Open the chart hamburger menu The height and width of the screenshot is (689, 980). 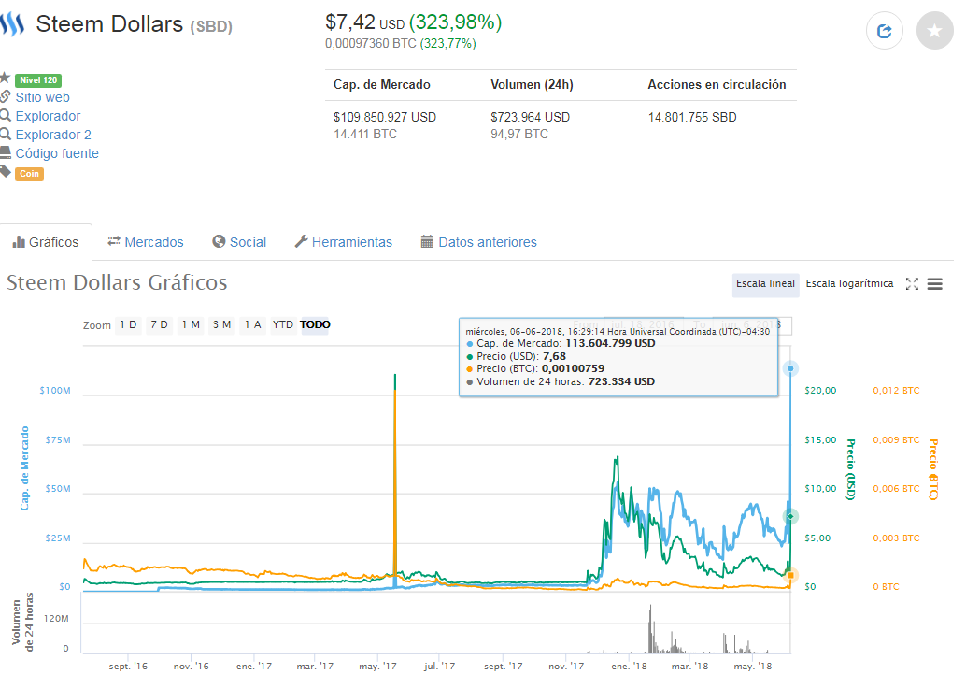point(934,284)
